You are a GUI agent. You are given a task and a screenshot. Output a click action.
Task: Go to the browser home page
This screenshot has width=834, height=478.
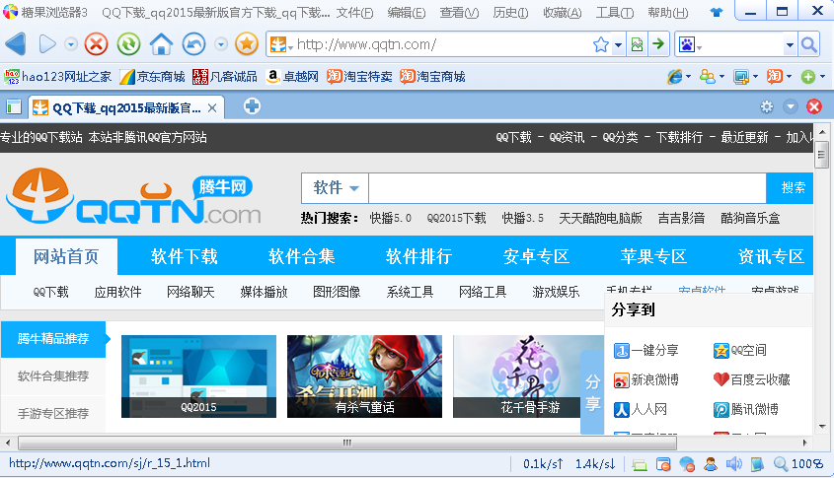(x=161, y=44)
